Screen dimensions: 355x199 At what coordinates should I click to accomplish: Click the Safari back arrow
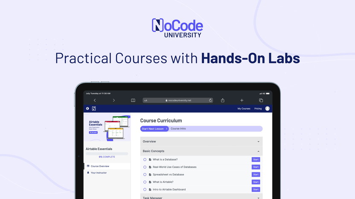point(95,101)
